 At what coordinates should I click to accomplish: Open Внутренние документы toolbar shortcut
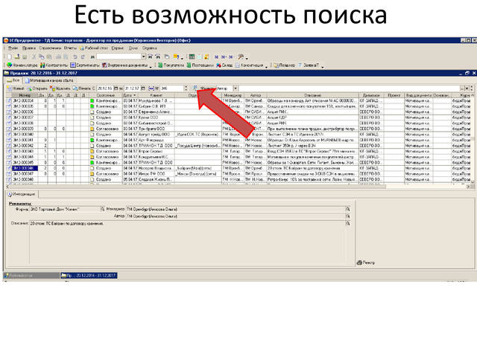pos(125,65)
